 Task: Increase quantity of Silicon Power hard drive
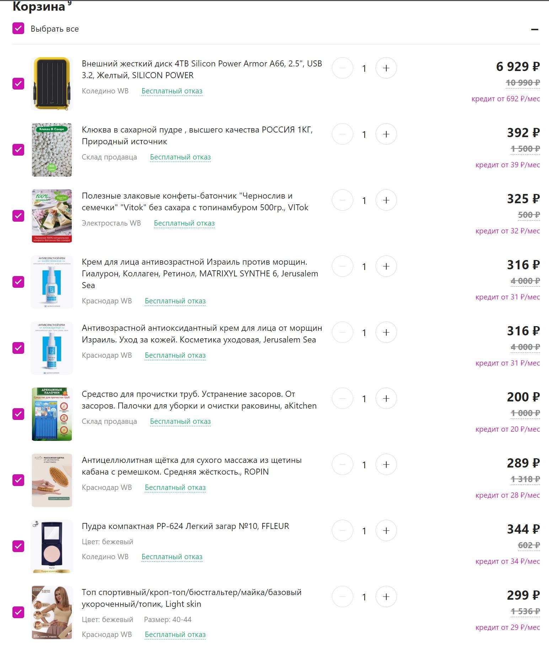coord(386,68)
